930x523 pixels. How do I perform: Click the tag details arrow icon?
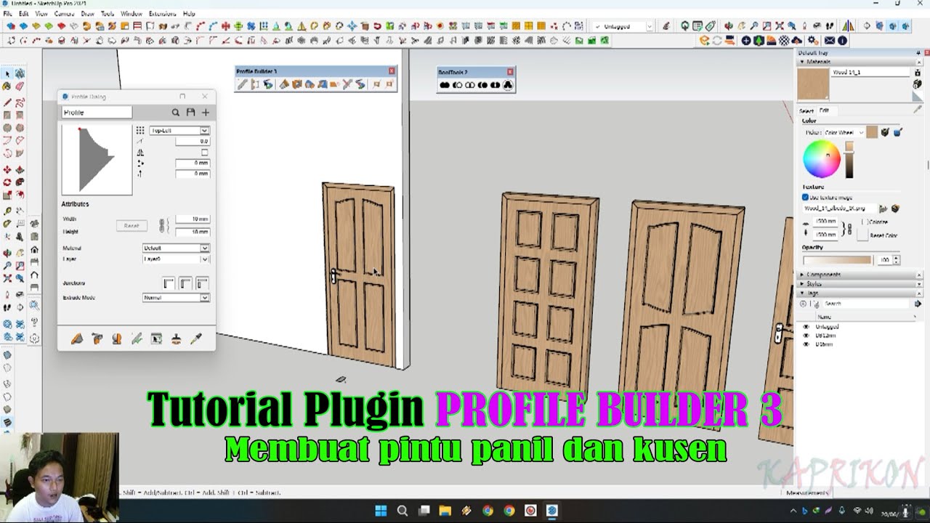tap(918, 304)
